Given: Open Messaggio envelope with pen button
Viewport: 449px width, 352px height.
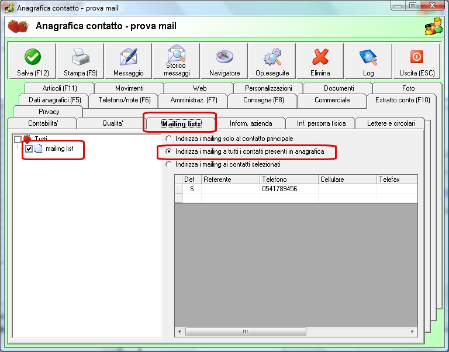Looking at the screenshot, I should [x=128, y=61].
